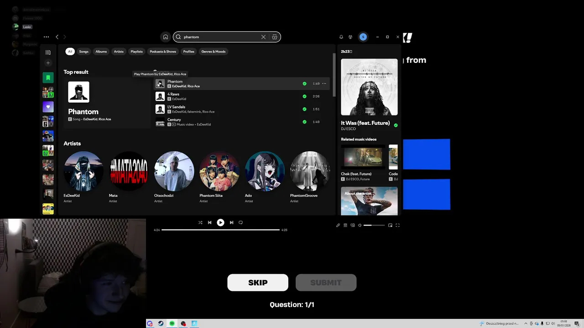Open more options for Phantom row
This screenshot has height=328, width=584.
point(324,84)
